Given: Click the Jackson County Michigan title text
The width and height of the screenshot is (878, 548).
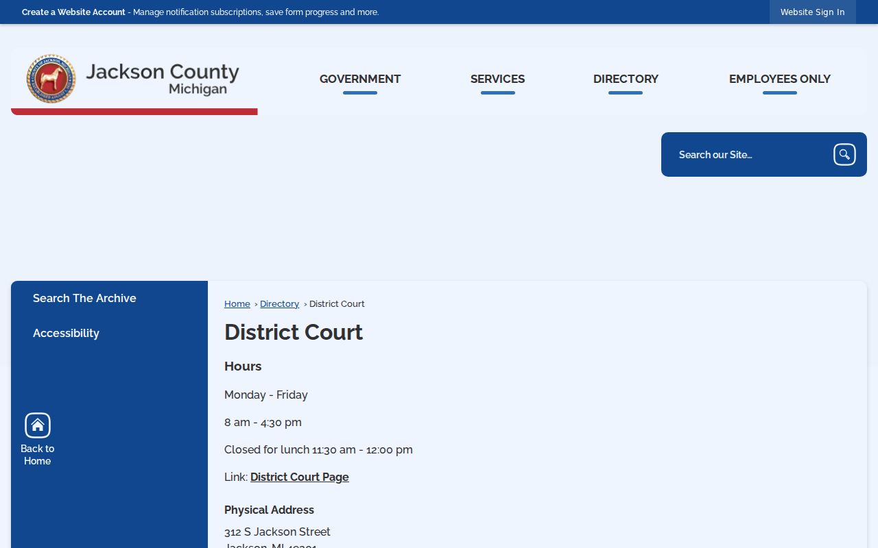Looking at the screenshot, I should 163,79.
